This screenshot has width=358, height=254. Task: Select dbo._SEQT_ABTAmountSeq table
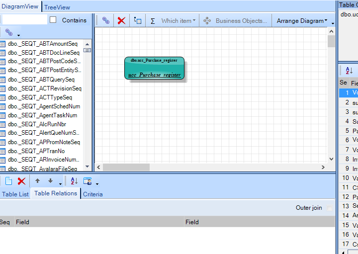(x=43, y=44)
